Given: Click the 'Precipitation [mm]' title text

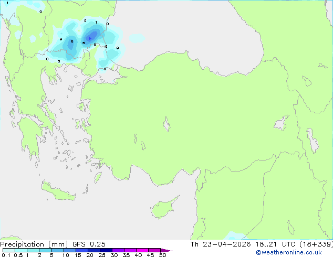Looking at the screenshot, I should tap(34, 244).
